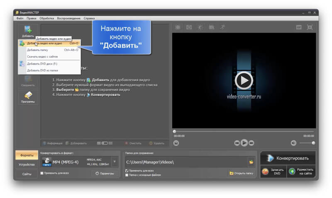Open the Правка menu
332x198 pixels.
click(32, 18)
